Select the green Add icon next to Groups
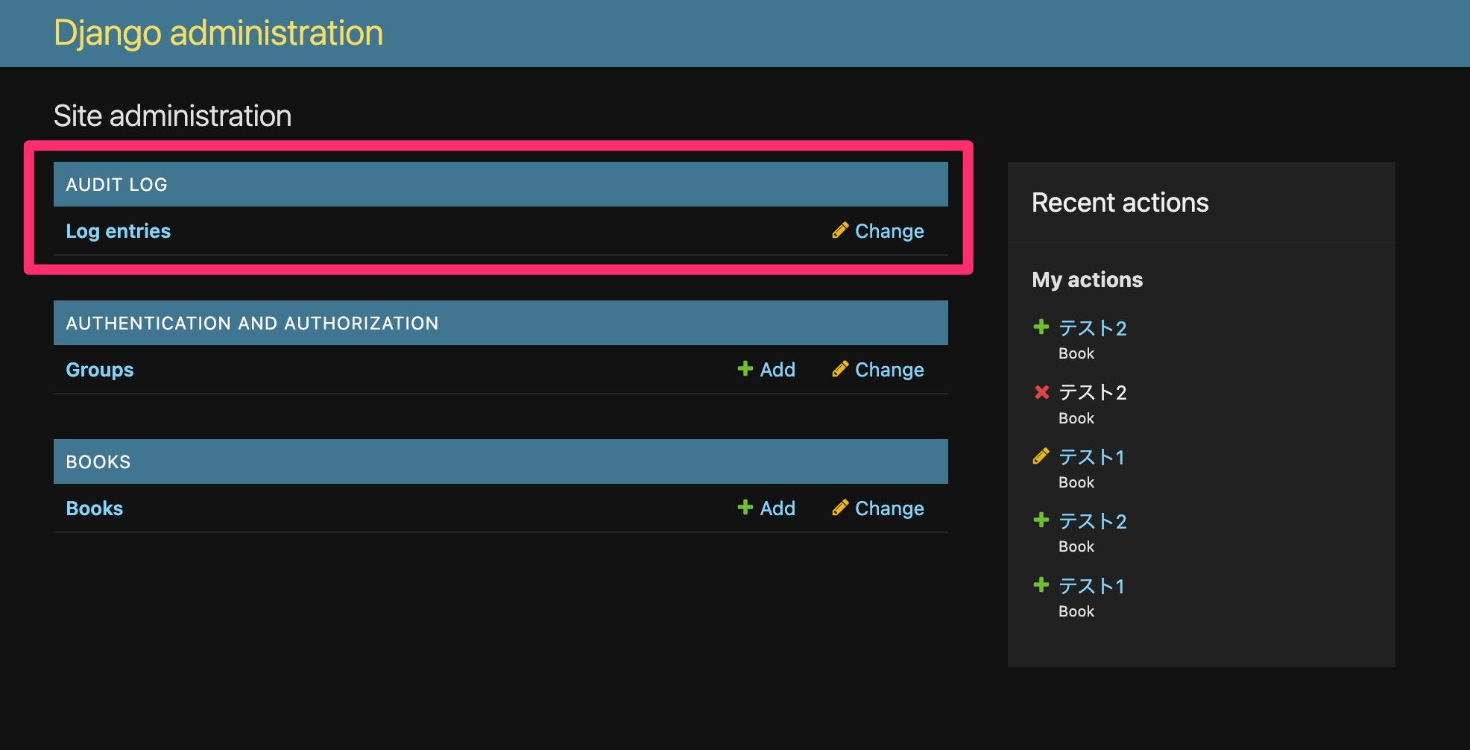Screen dimensions: 1470x750 coord(745,369)
